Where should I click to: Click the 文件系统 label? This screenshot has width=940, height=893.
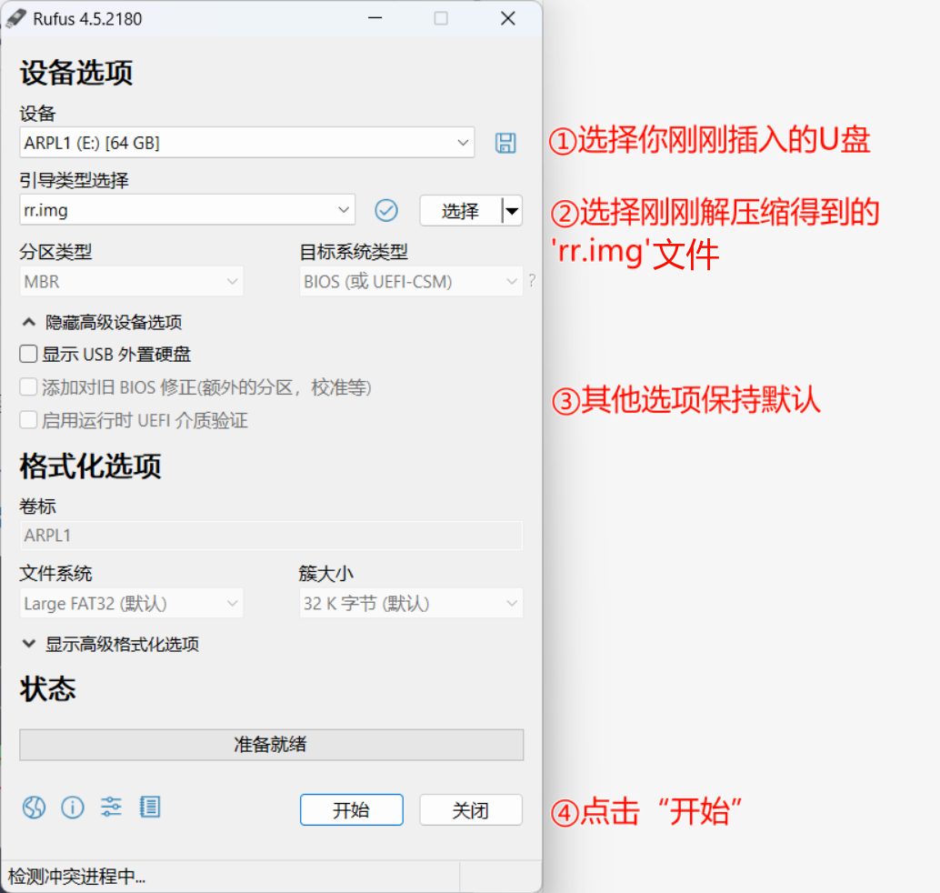tap(55, 573)
